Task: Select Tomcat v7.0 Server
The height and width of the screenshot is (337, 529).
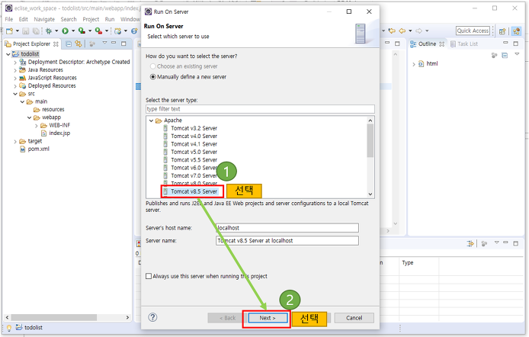Action: click(x=194, y=176)
